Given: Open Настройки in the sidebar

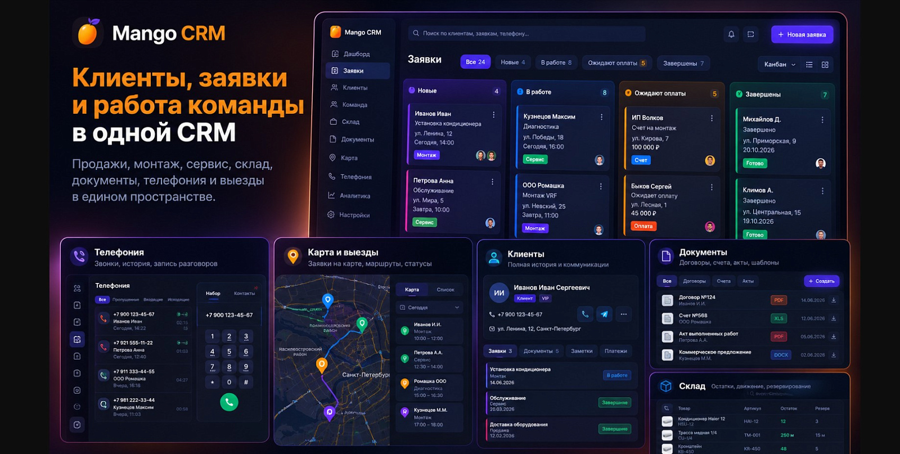Looking at the screenshot, I should coord(349,215).
